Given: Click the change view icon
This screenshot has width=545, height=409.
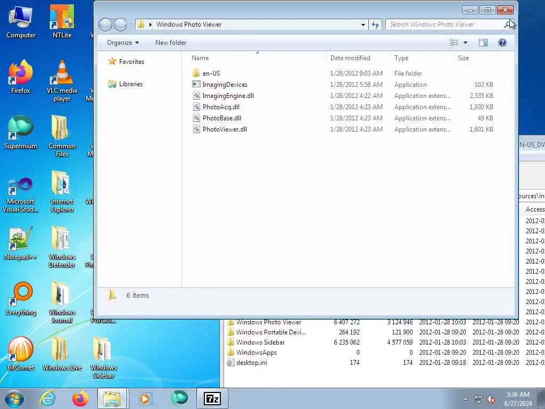Looking at the screenshot, I should 453,43.
